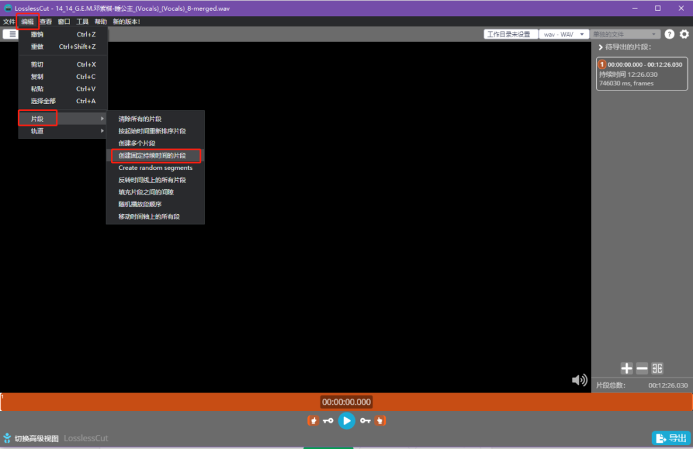Click the LosslessCut app icon in title bar
Image resolution: width=693 pixels, height=449 pixels.
(8, 8)
